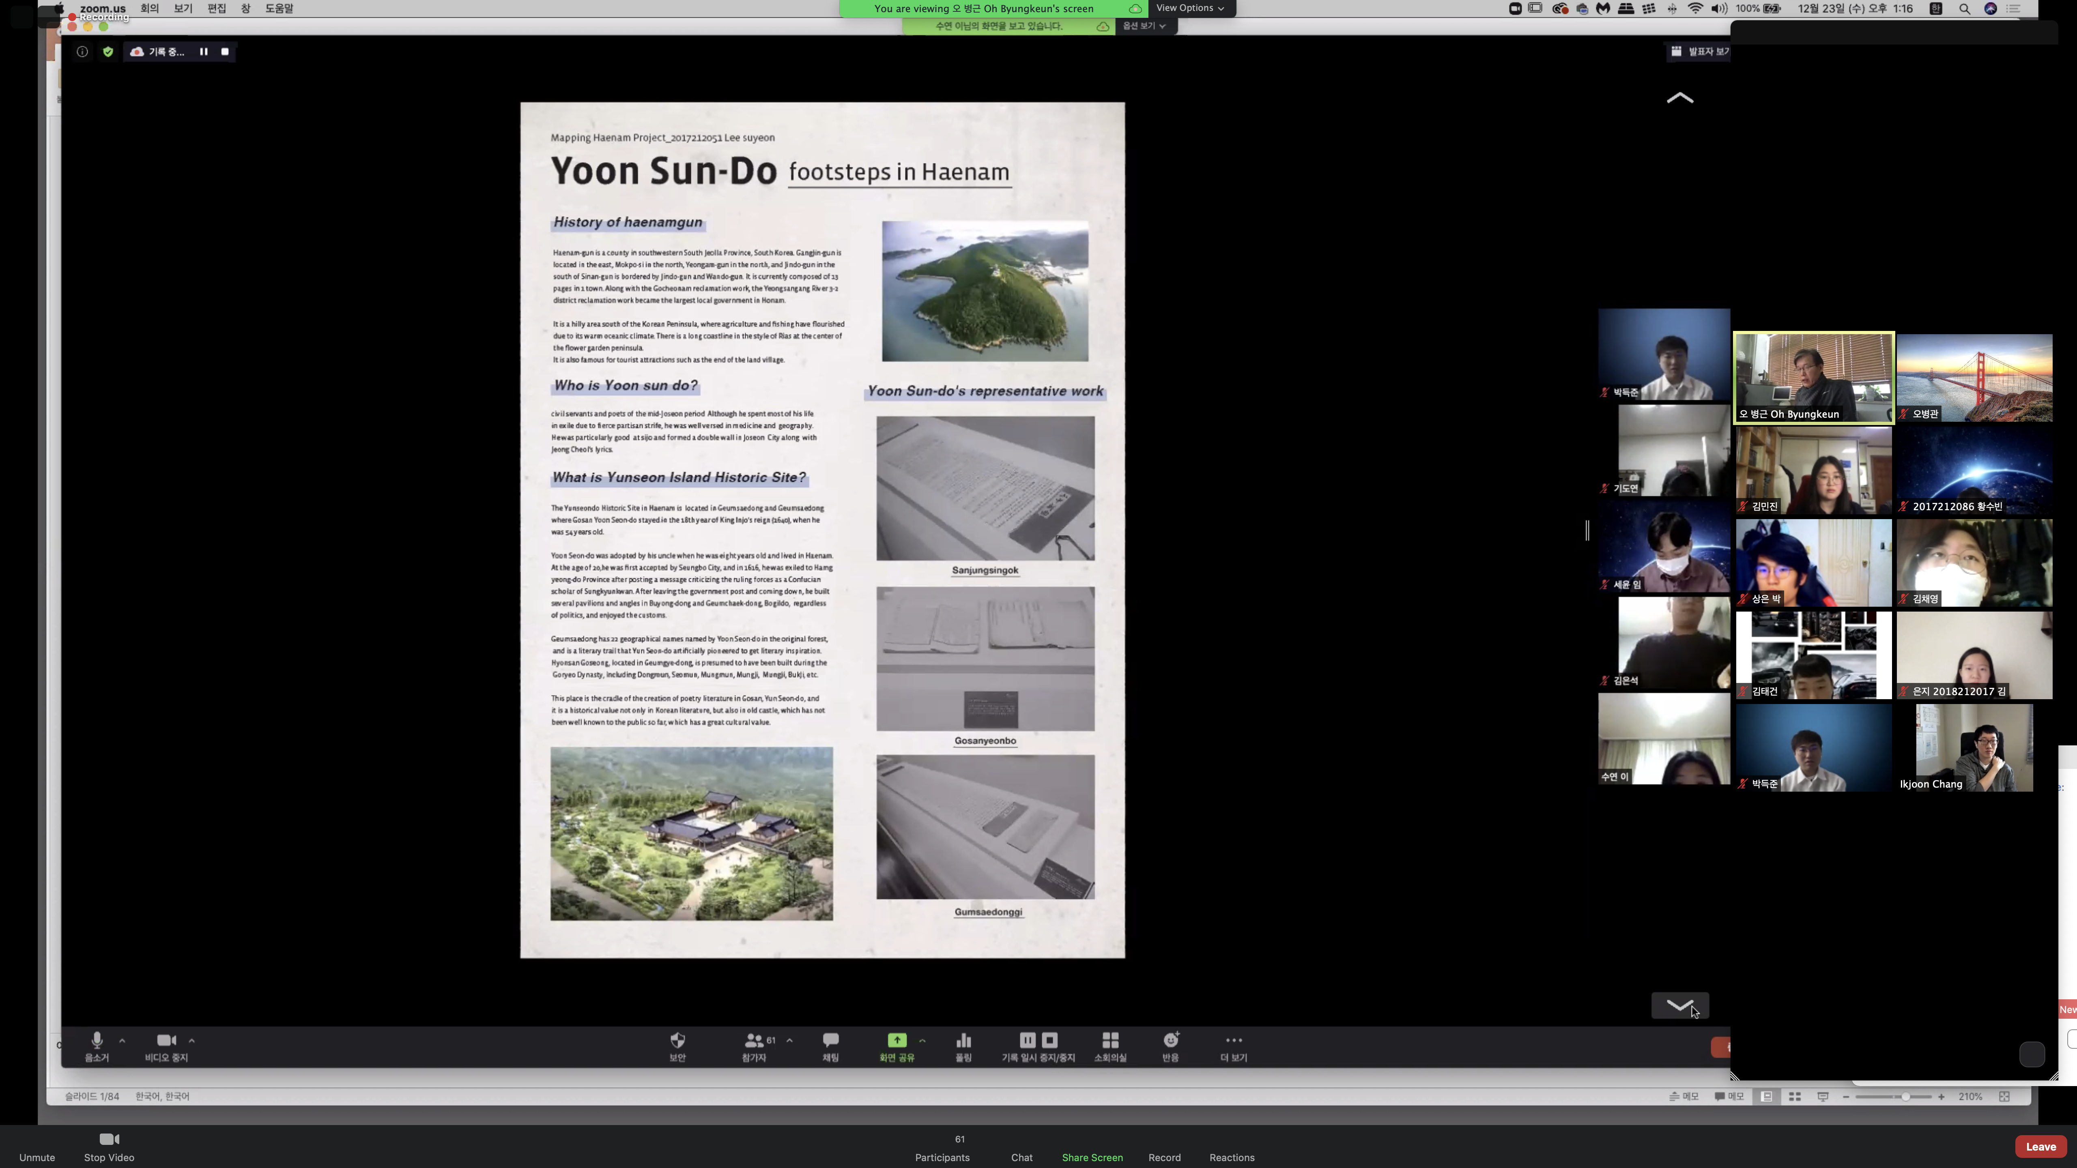The width and height of the screenshot is (2077, 1168).
Task: Click Record in the outer Zoom bar
Action: click(1164, 1157)
